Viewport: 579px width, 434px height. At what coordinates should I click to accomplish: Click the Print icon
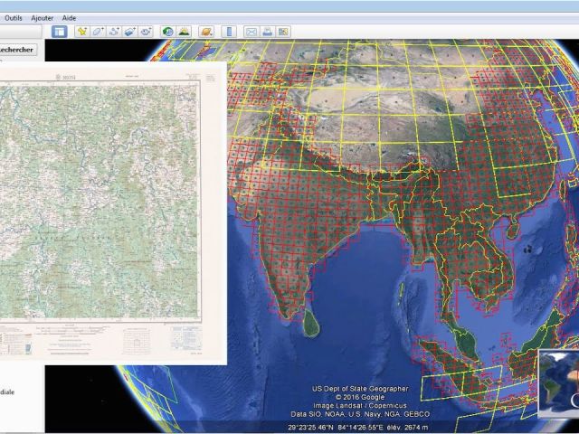[x=267, y=32]
